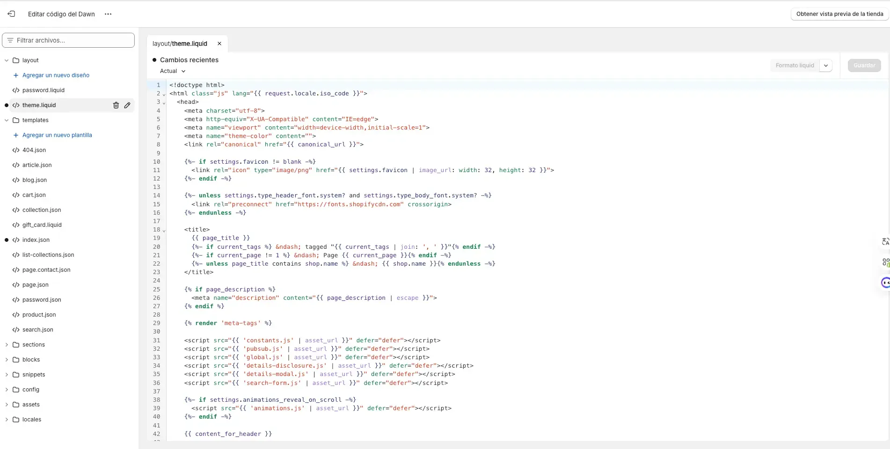Collapse the layout folder
Image resolution: width=890 pixels, height=449 pixels.
pyautogui.click(x=7, y=60)
